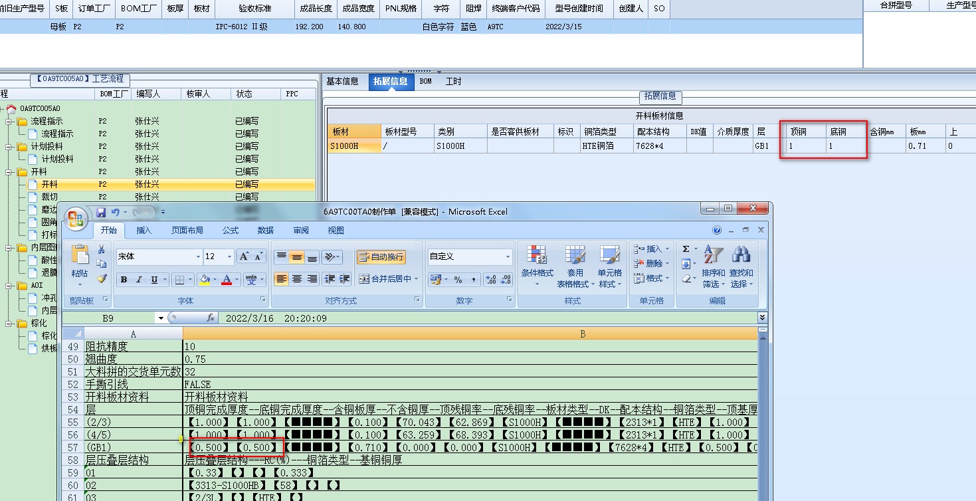
Task: Select the 计划投料 child tree item
Action: pyautogui.click(x=58, y=159)
